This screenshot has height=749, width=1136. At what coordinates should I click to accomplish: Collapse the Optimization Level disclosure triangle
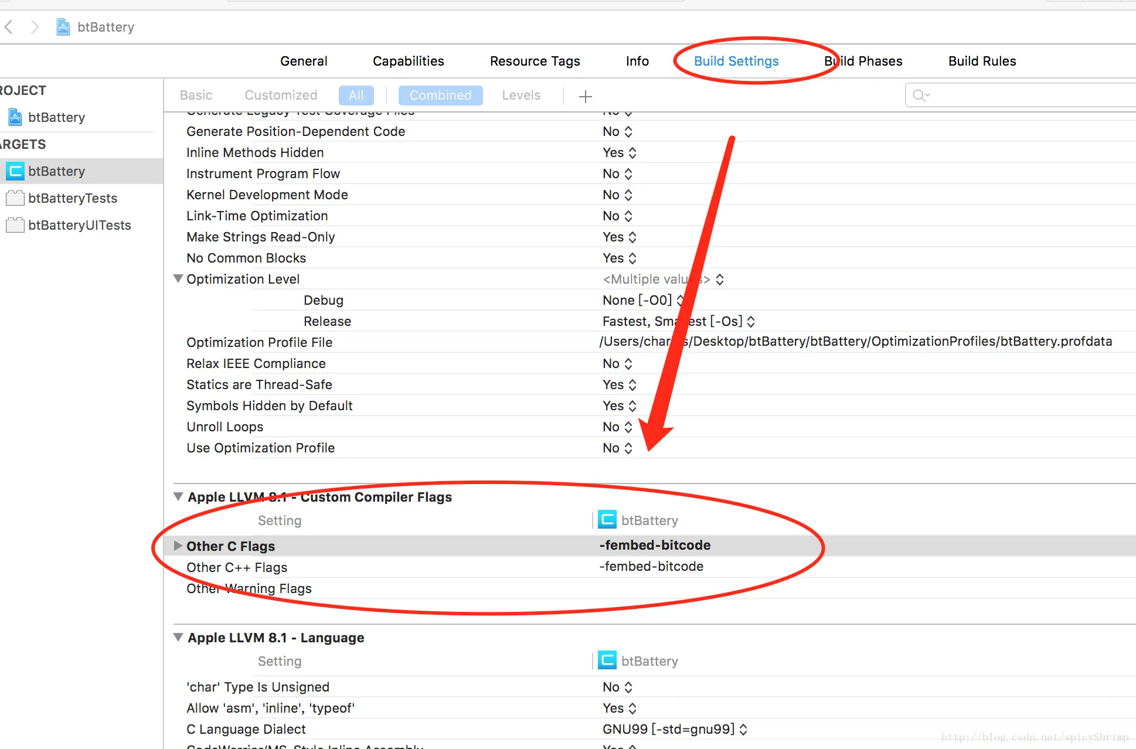pos(178,279)
